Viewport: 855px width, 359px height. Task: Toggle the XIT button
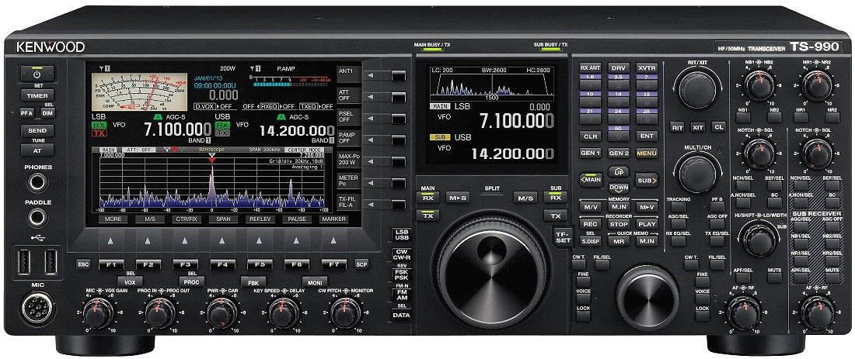[697, 126]
